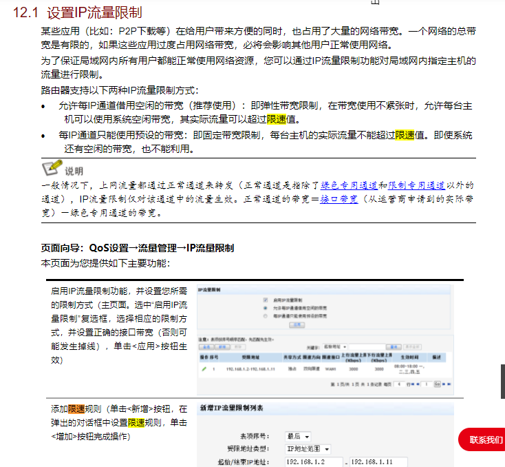Open the 受限地址类型 dropdown showing IP地址范围
505x467 pixels.
308,449
